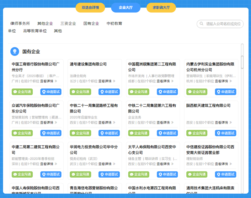The height and width of the screenshot is (198, 251).
Task: Select the 企业大厅 tab
Action: click(126, 8)
